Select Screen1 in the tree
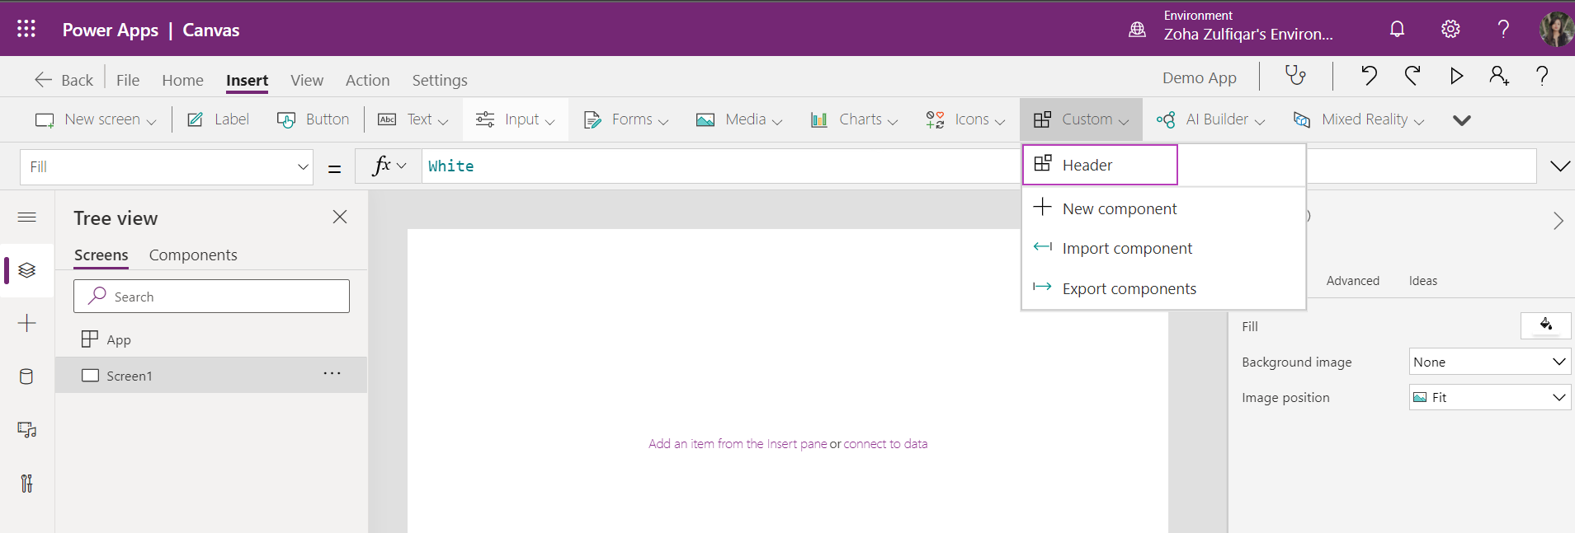Viewport: 1575px width, 533px height. pyautogui.click(x=211, y=376)
